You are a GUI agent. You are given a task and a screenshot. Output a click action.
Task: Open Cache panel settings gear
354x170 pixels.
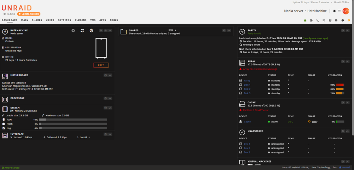click(343, 103)
